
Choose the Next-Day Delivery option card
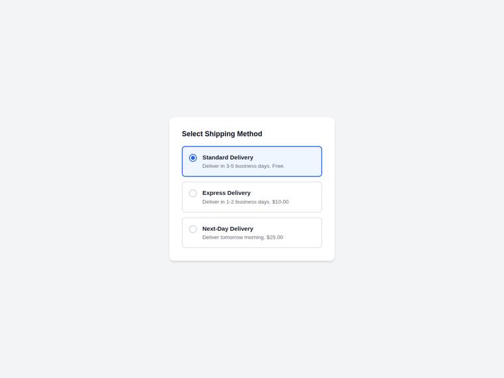click(x=252, y=233)
